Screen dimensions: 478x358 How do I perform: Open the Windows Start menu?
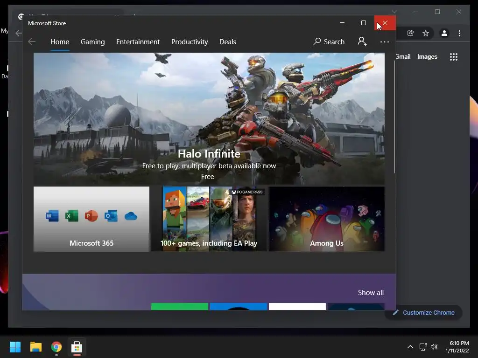(x=15, y=347)
